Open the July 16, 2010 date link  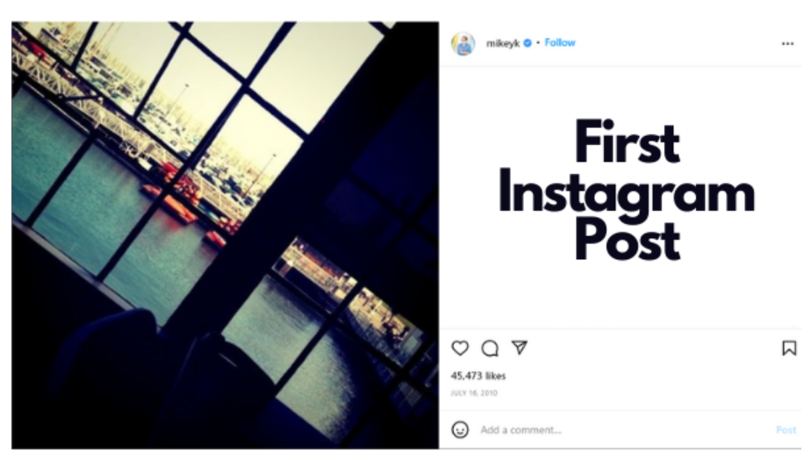(474, 393)
